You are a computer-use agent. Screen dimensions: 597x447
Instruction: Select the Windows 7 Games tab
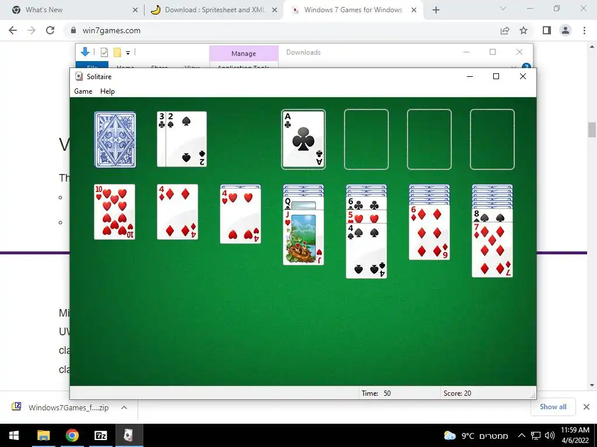tap(353, 10)
